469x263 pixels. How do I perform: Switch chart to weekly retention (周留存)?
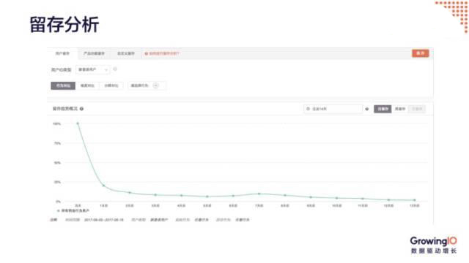click(x=400, y=109)
